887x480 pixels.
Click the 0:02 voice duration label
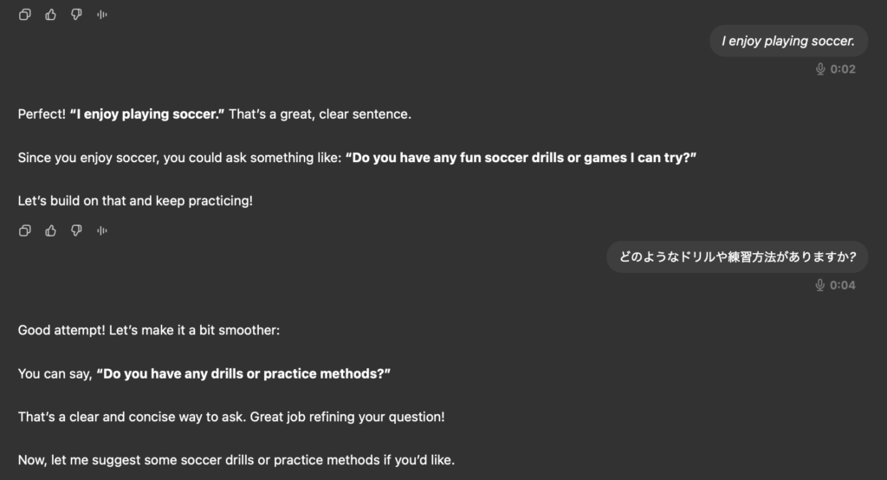pyautogui.click(x=843, y=69)
